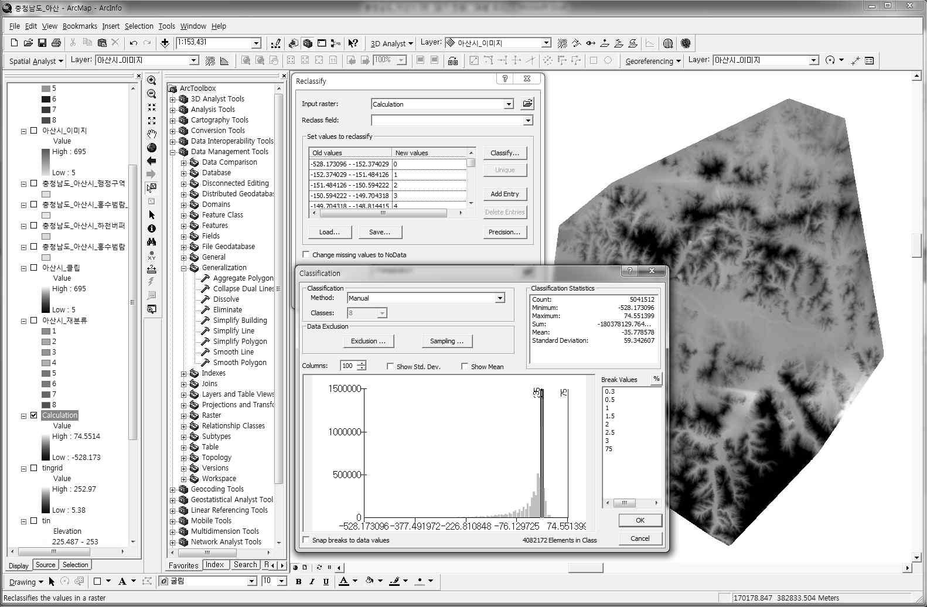Enable Snap breaks to data values
Image resolution: width=927 pixels, height=607 pixels.
[306, 540]
